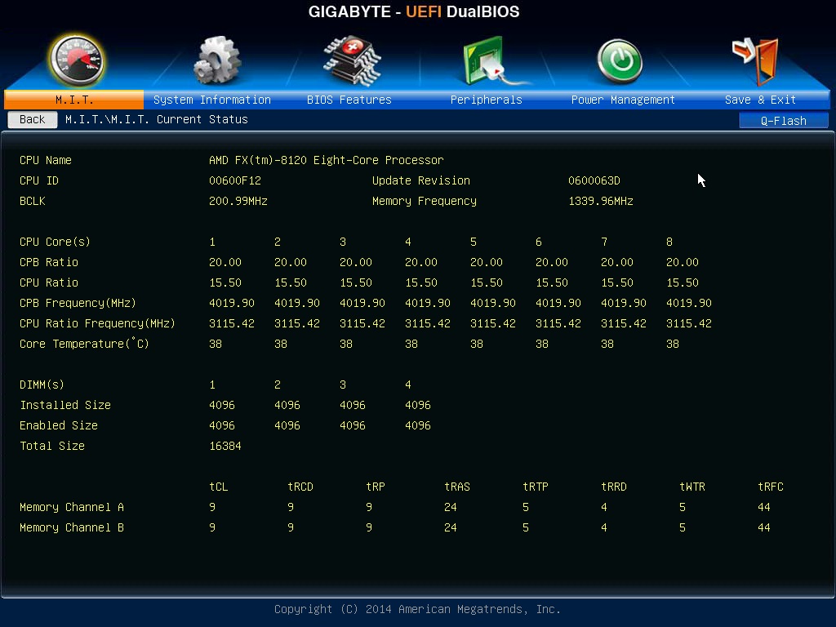Click Installed Size value for DIMM 3

pyautogui.click(x=353, y=405)
